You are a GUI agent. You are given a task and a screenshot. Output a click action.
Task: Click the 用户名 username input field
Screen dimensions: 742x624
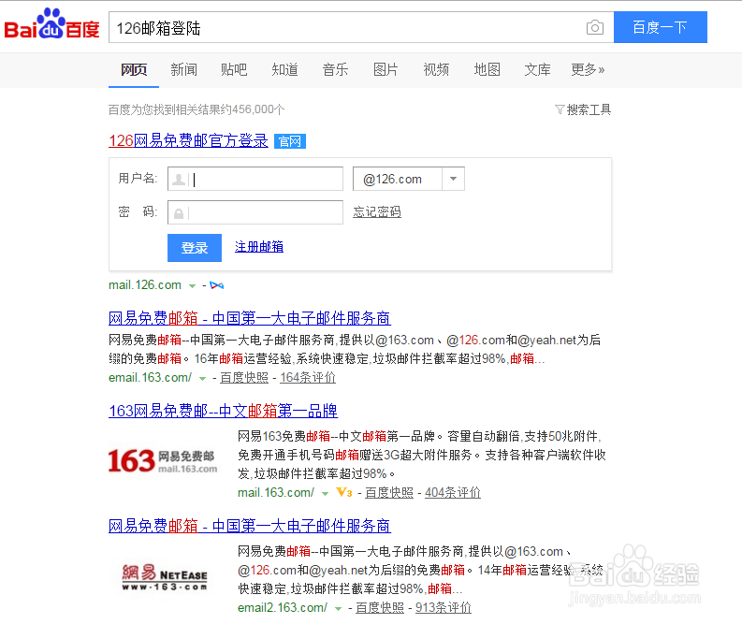(x=255, y=179)
